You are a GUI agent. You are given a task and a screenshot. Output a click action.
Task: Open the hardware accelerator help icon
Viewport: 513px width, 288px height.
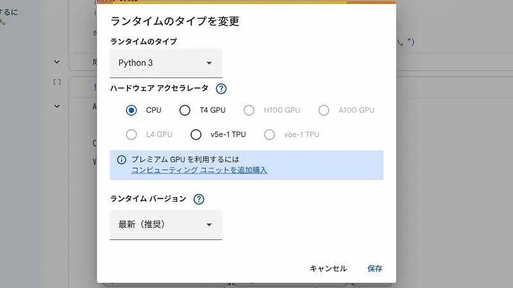coord(221,89)
